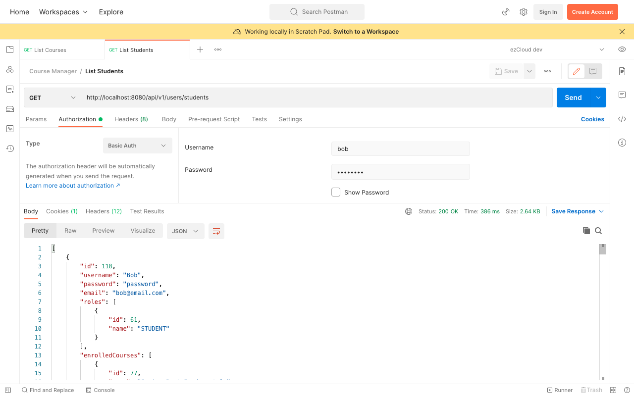Open the Tests tab
Screen dimensions: 634x396
pos(259,119)
